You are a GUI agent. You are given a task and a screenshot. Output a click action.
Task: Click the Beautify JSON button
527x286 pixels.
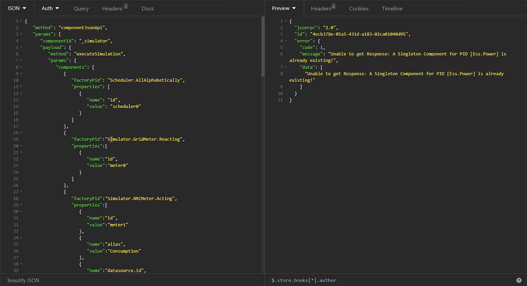[x=23, y=280]
